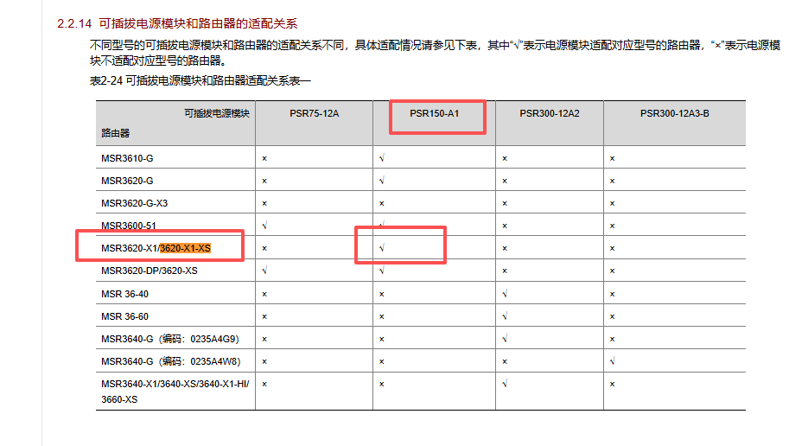The width and height of the screenshot is (789, 446).
Task: Click the PSR75-12A column header
Action: (315, 113)
